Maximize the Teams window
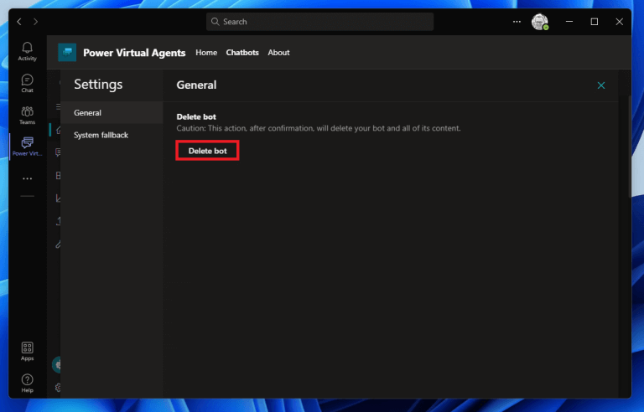The height and width of the screenshot is (412, 644). (x=594, y=22)
